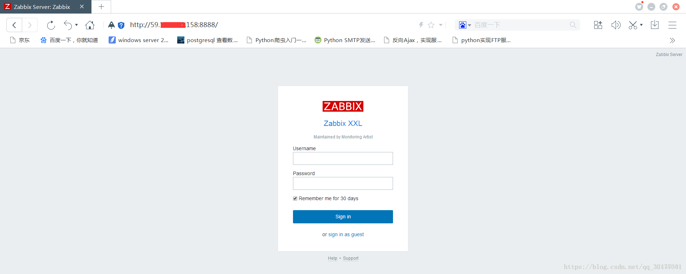The height and width of the screenshot is (274, 686).
Task: Open the Python爬虫入门 bookmark
Action: (277, 40)
